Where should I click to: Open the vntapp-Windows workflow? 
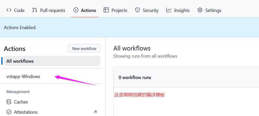pyautogui.click(x=23, y=76)
